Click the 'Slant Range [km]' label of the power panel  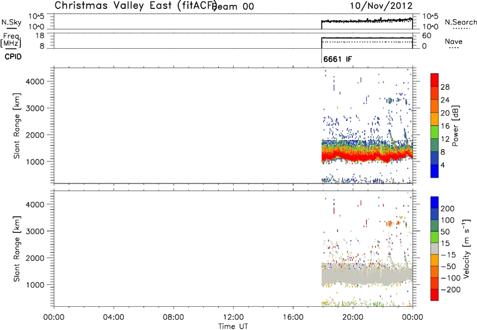tap(17, 126)
